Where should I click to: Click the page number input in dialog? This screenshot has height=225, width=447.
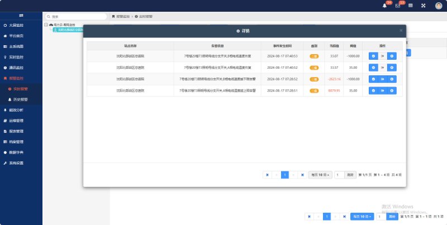[x=339, y=175]
